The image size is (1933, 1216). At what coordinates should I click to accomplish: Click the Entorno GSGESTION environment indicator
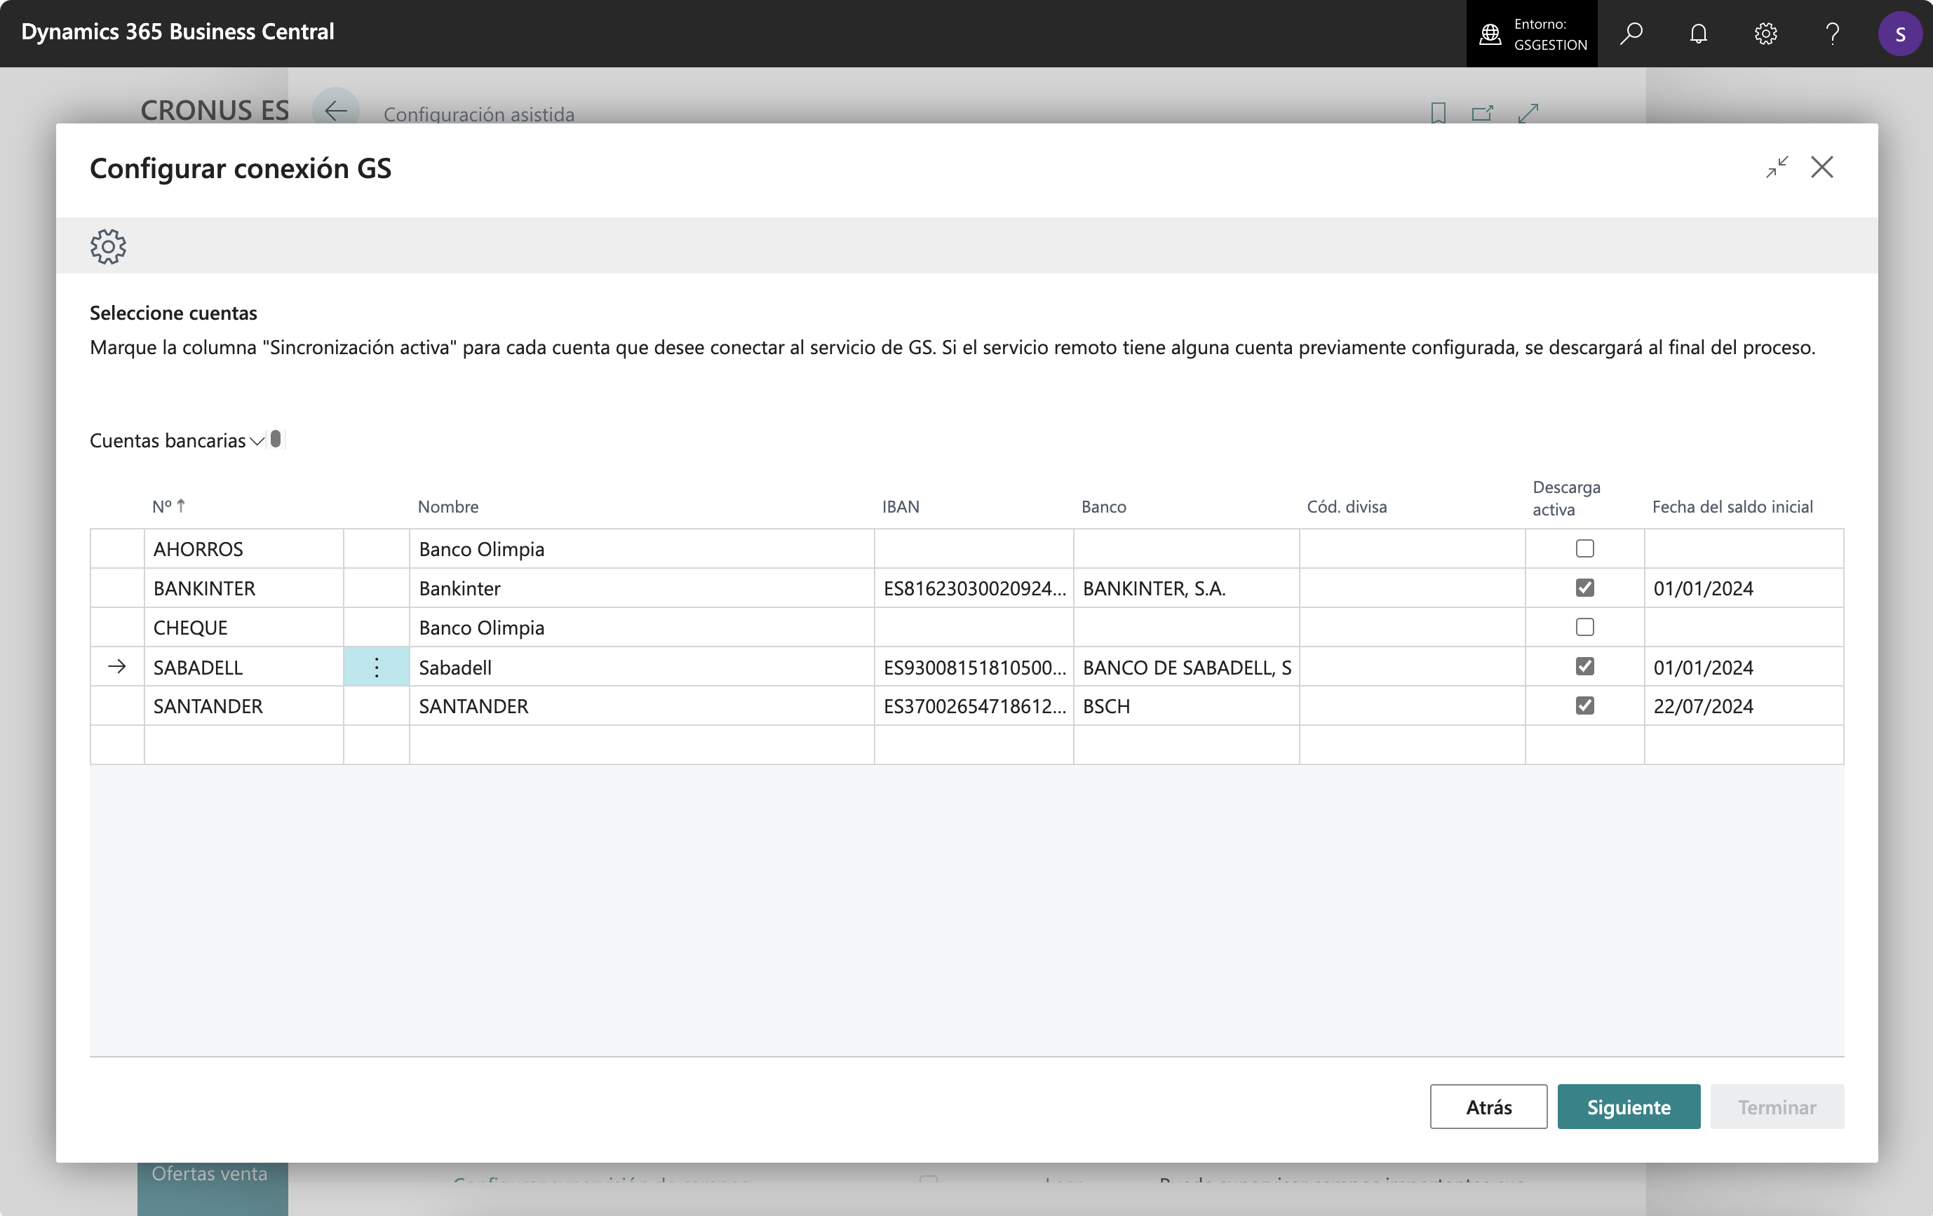pyautogui.click(x=1532, y=34)
